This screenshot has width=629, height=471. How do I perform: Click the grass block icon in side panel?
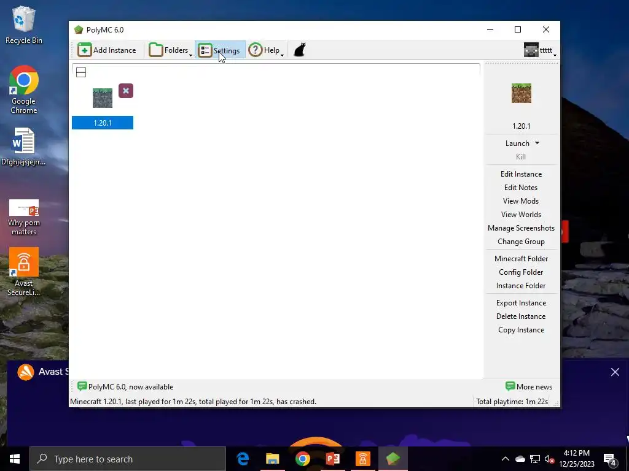[x=522, y=93]
